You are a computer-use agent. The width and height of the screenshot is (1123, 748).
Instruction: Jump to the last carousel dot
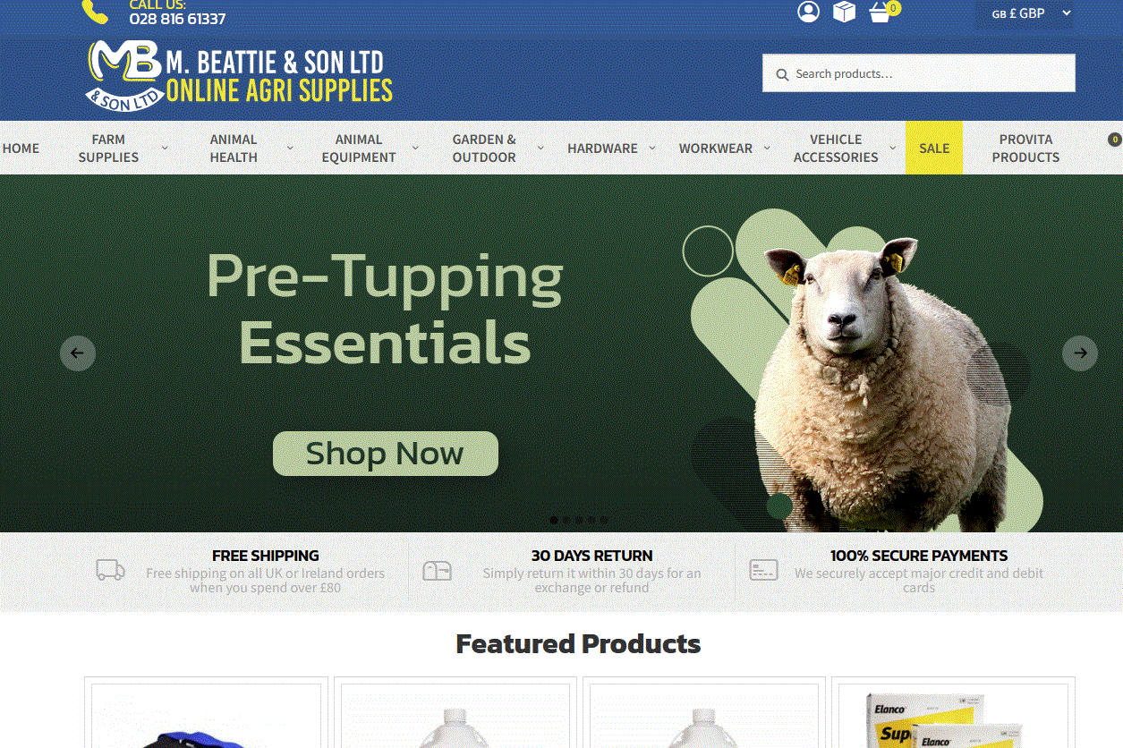point(604,520)
